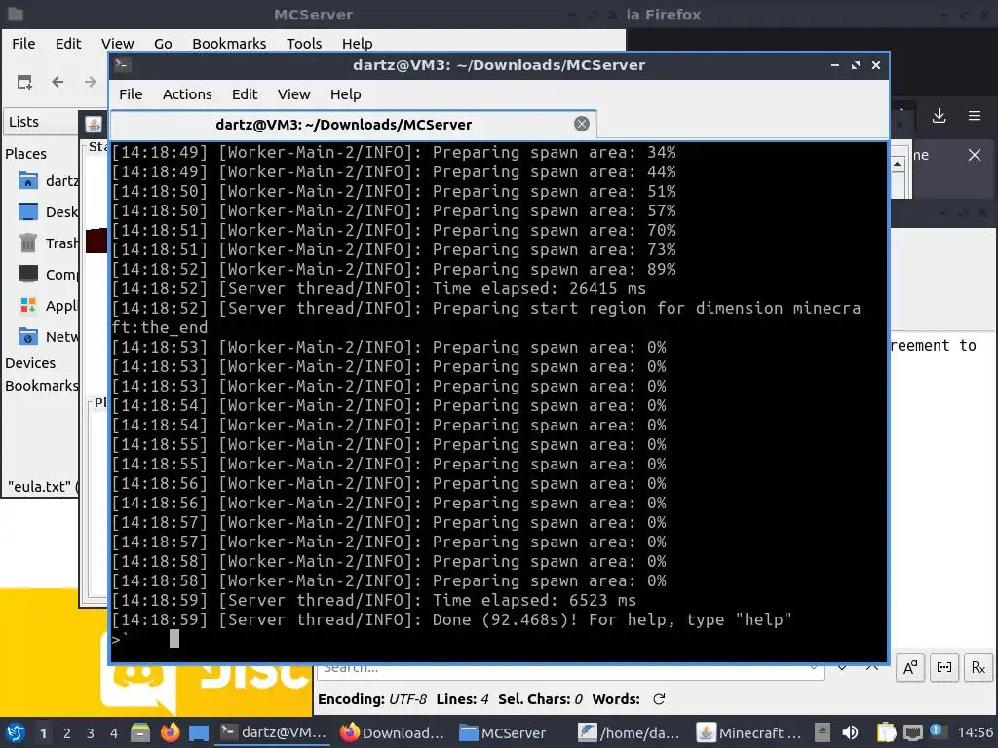Viewport: 998px width, 748px height.
Task: Select Network in Places sidebar
Action: point(49,336)
